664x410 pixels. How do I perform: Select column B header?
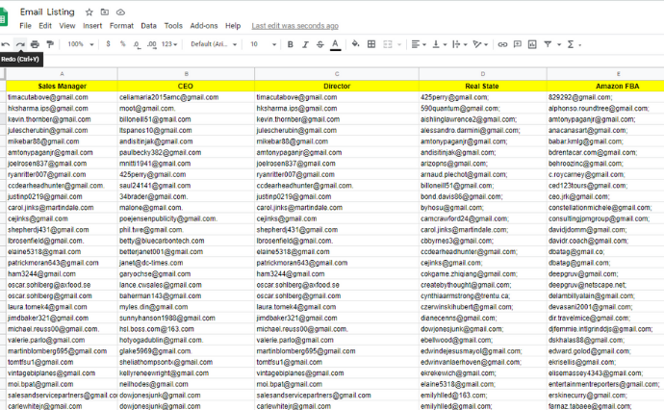point(186,74)
